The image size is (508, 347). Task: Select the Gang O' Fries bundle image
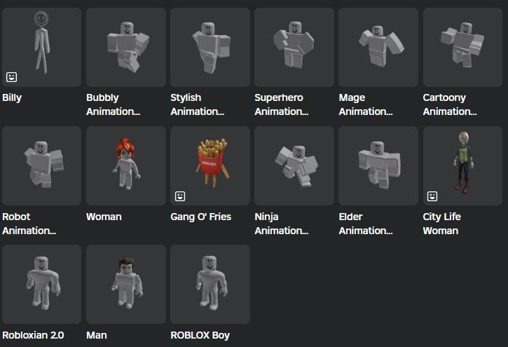(x=210, y=165)
